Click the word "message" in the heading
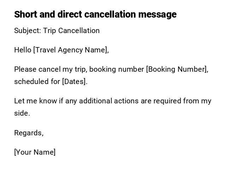Image resolution: width=247 pixels, height=174 pixels. (x=157, y=14)
